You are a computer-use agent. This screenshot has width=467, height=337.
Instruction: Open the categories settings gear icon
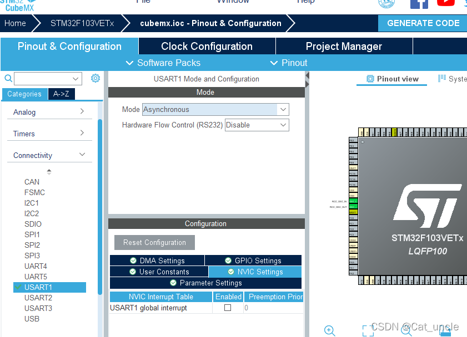(x=96, y=78)
